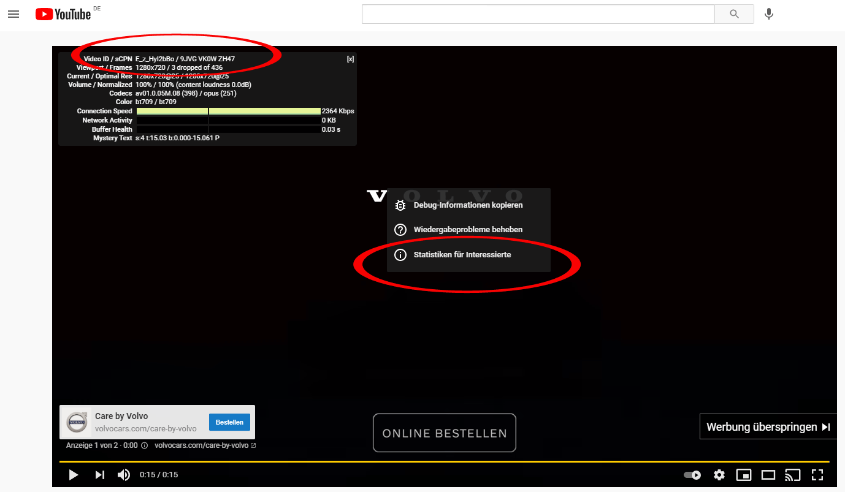Click the Bestellen button
Viewport: 845px width, 492px height.
230,422
